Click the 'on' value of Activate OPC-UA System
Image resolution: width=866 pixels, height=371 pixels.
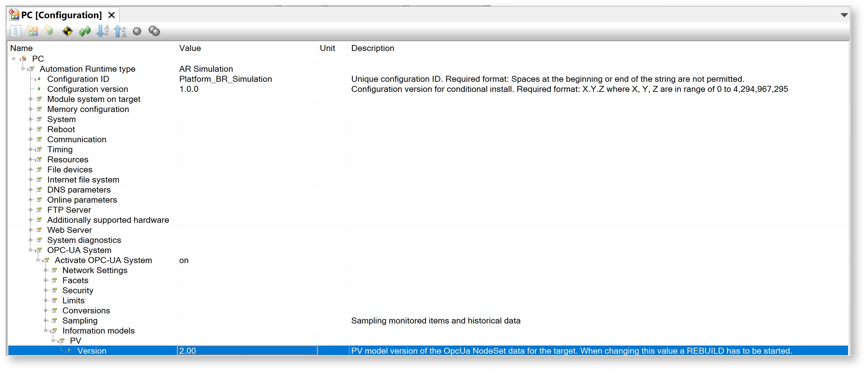click(x=184, y=260)
